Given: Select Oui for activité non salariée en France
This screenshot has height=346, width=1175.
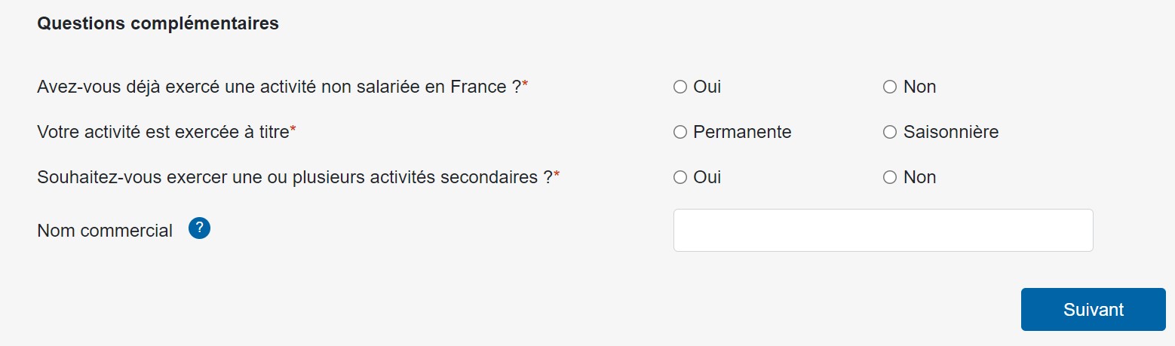Looking at the screenshot, I should (x=680, y=87).
